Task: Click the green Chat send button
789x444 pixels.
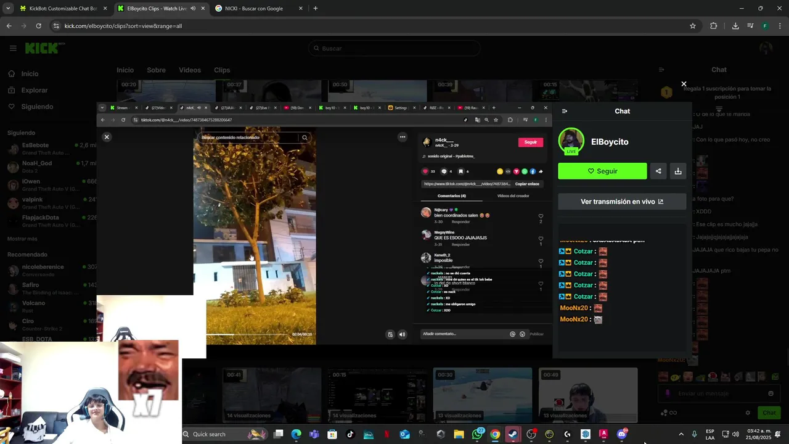Action: [769, 413]
